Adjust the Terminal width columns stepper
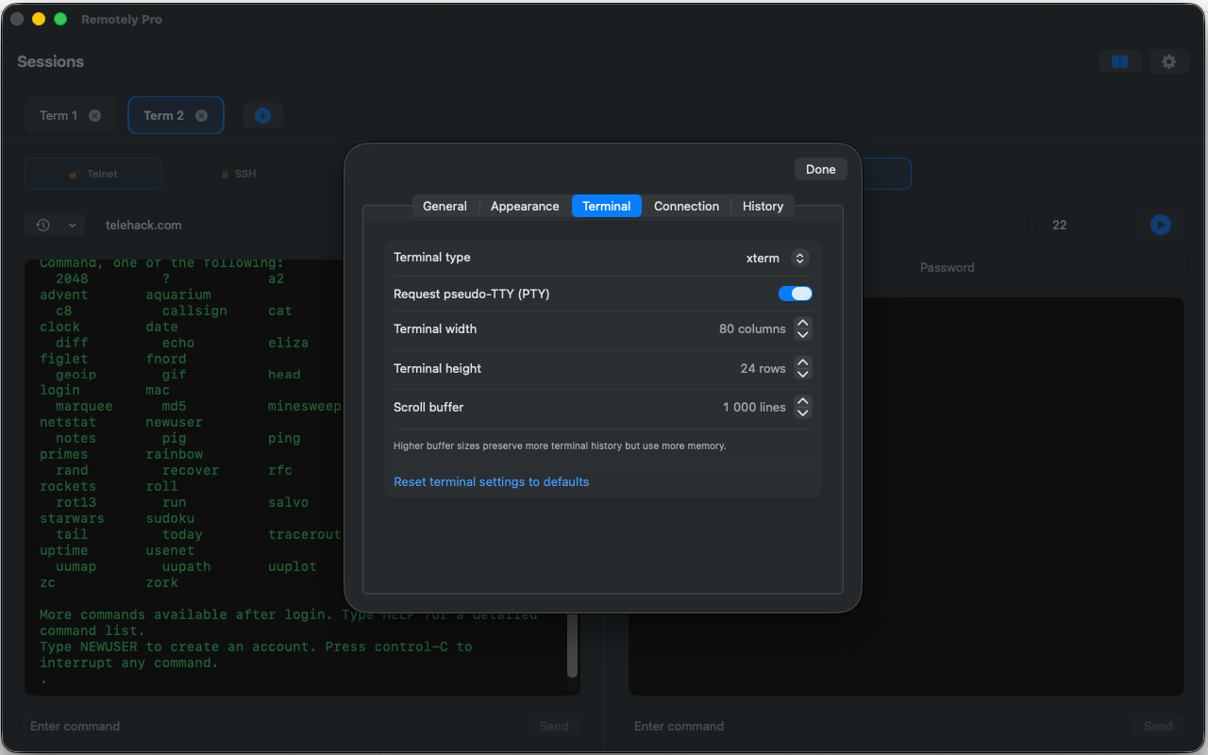Image resolution: width=1208 pixels, height=755 pixels. [802, 329]
